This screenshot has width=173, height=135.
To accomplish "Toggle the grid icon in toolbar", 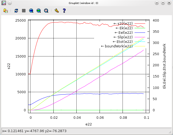I will pyautogui.click(x=24, y=11).
